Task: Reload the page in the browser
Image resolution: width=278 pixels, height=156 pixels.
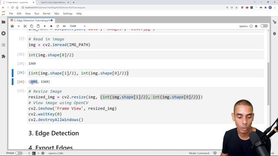Action: pos(12,8)
